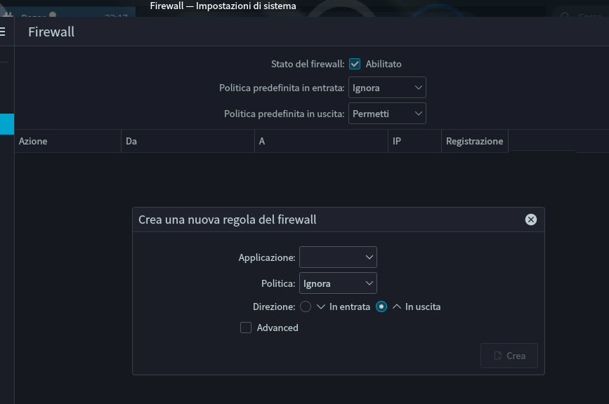Click the A column header
Screen dimensions: 609x404
coord(321,141)
